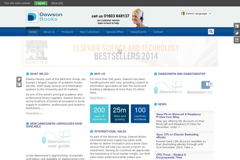Open the Special Offers menu

[x=115, y=32]
